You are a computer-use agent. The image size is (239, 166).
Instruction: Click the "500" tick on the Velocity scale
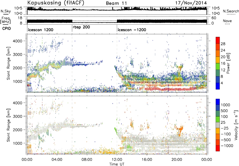pos(224,111)
